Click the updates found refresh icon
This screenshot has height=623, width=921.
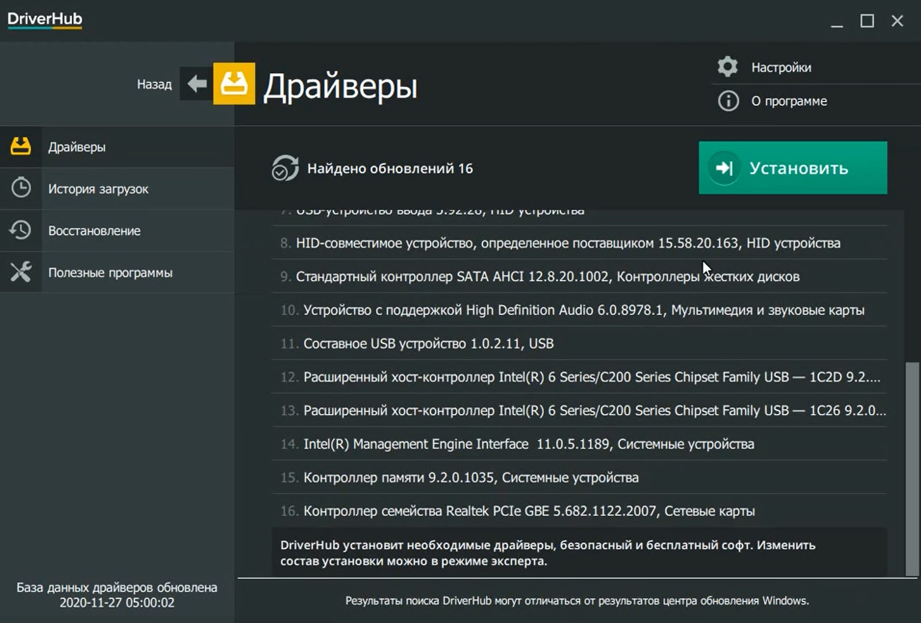tap(285, 168)
